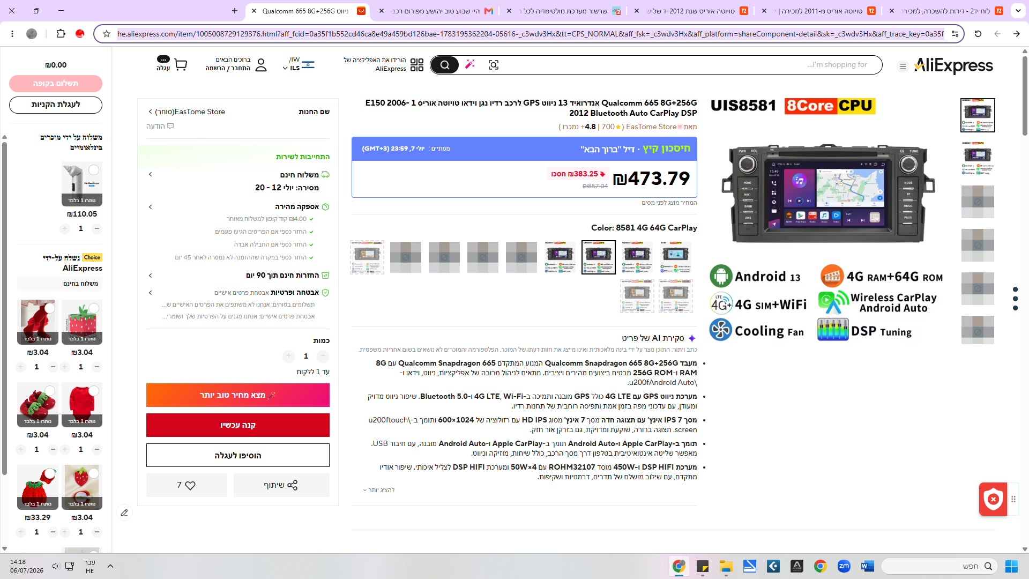The height and width of the screenshot is (579, 1029).
Task: Select the hair dryer item checkbox
Action: [x=94, y=170]
